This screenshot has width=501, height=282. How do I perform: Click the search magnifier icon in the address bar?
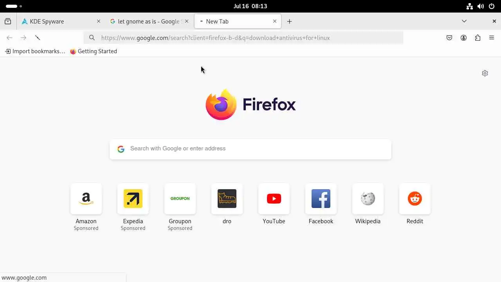click(92, 38)
